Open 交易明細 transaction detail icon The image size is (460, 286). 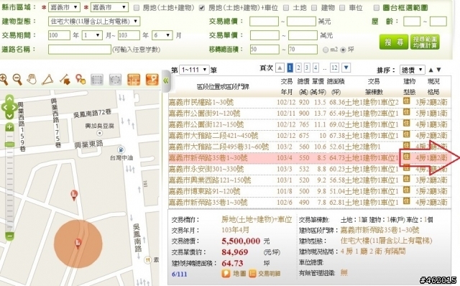pyautogui.click(x=264, y=274)
